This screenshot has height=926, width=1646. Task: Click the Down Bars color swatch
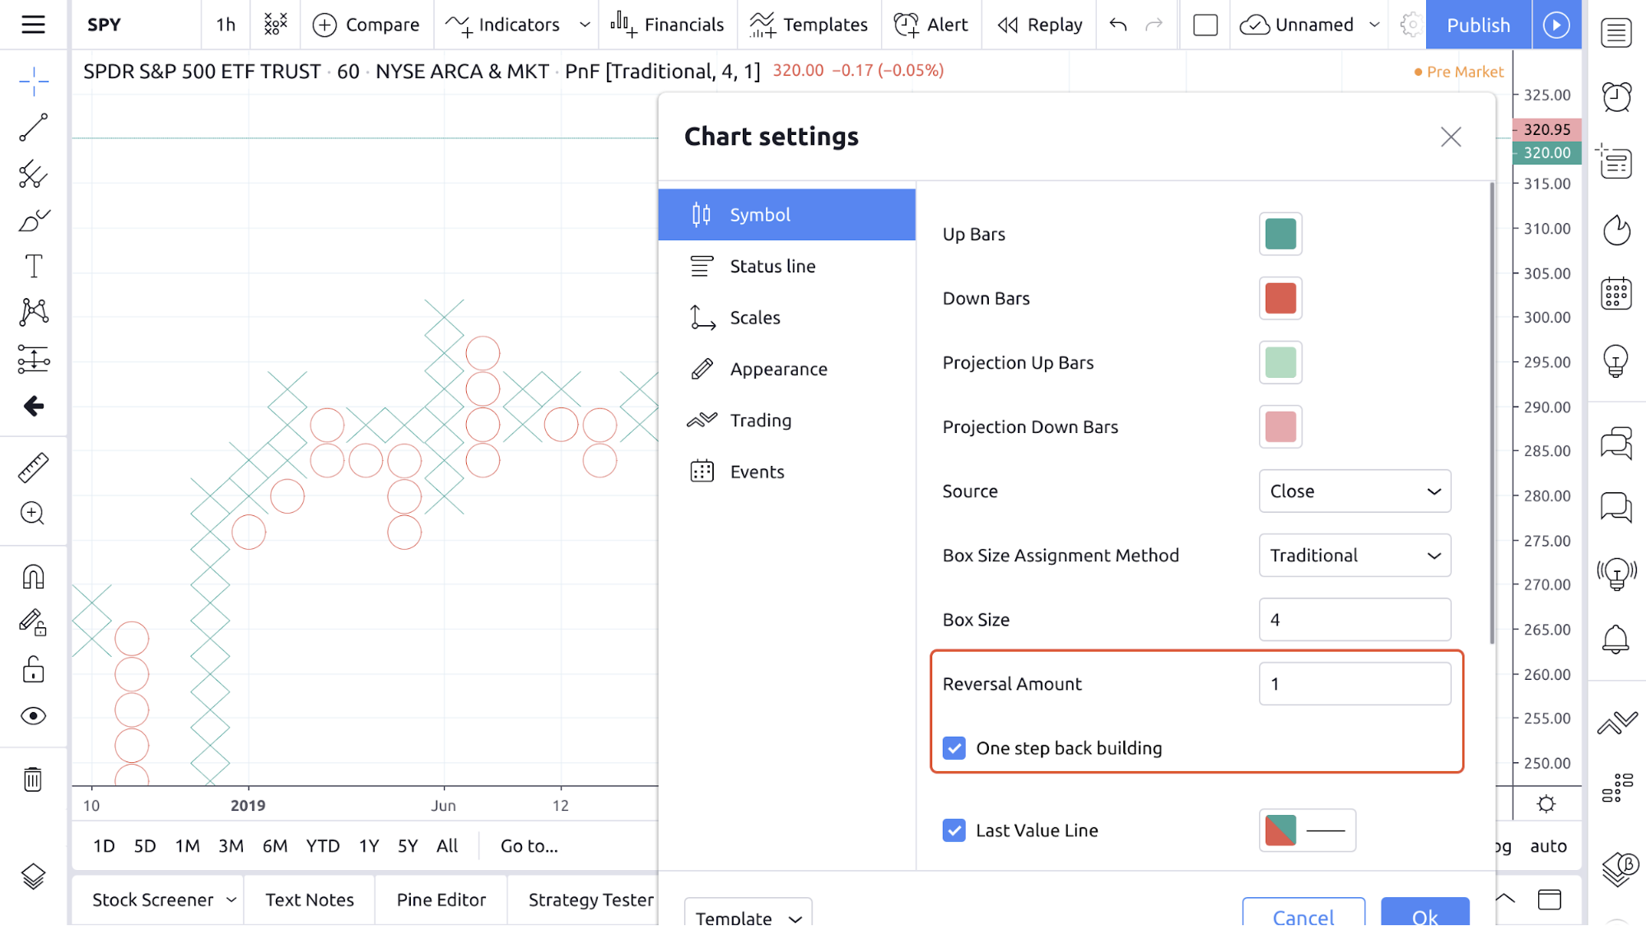(1280, 299)
